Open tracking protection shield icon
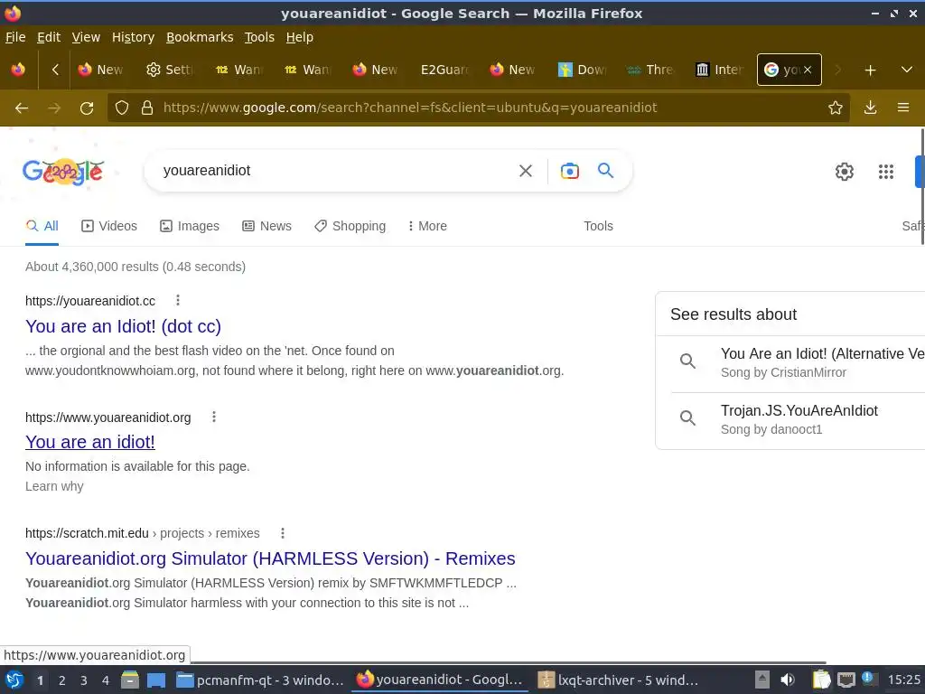This screenshot has height=694, width=925. click(122, 108)
